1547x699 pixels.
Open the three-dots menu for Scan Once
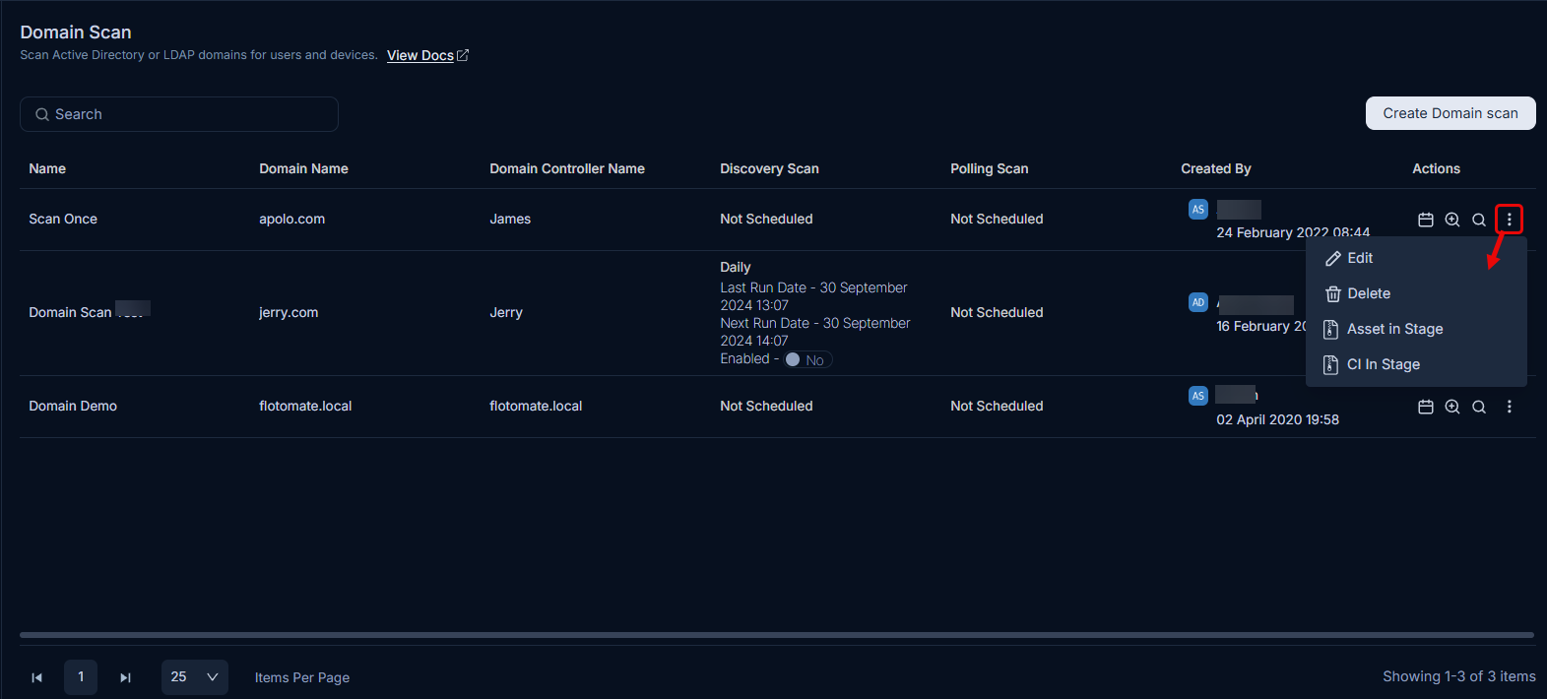tap(1509, 219)
